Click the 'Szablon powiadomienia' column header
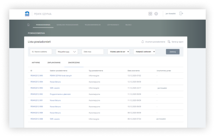This screenshot has height=137, width=215. coord(58,71)
